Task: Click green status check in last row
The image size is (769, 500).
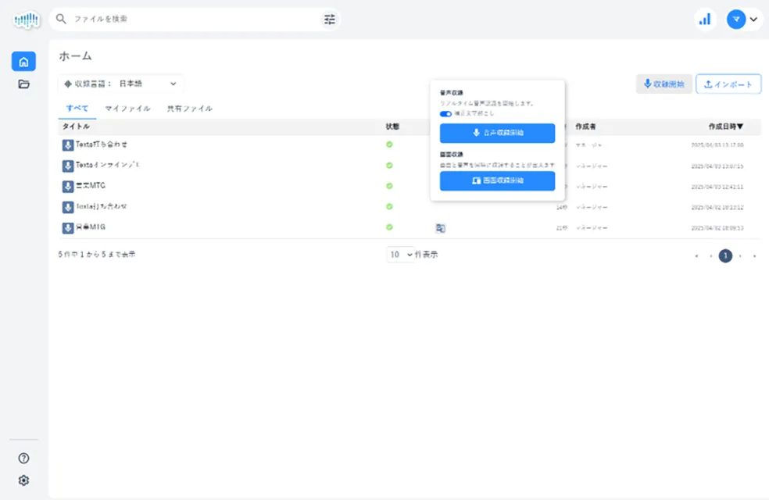Action: click(389, 227)
